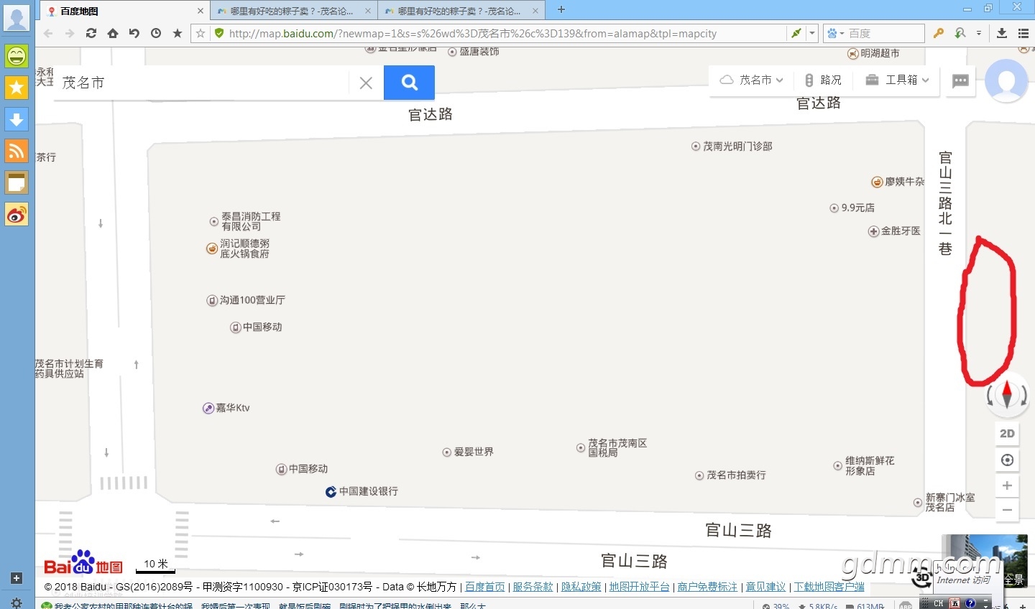Locate my position with target icon
The height and width of the screenshot is (609, 1035).
[x=1007, y=460]
